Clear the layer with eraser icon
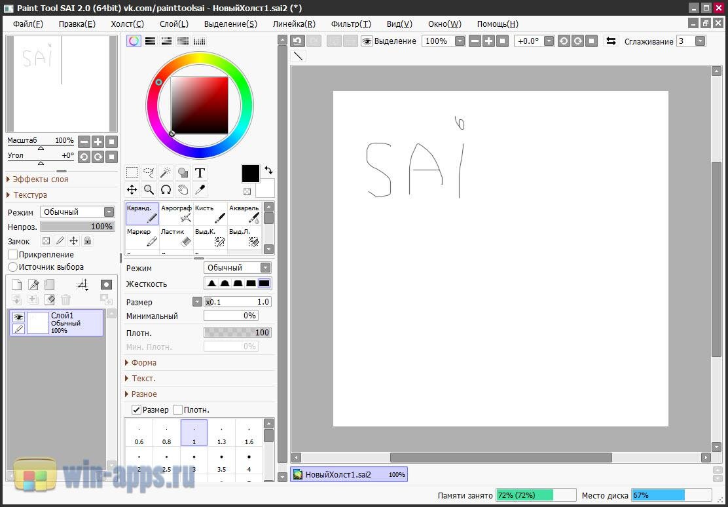 49,300
